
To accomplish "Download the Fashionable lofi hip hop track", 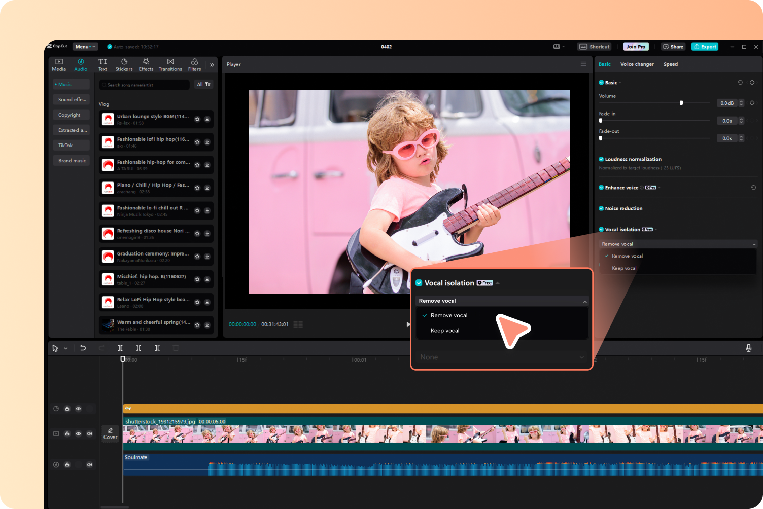I will (x=207, y=142).
